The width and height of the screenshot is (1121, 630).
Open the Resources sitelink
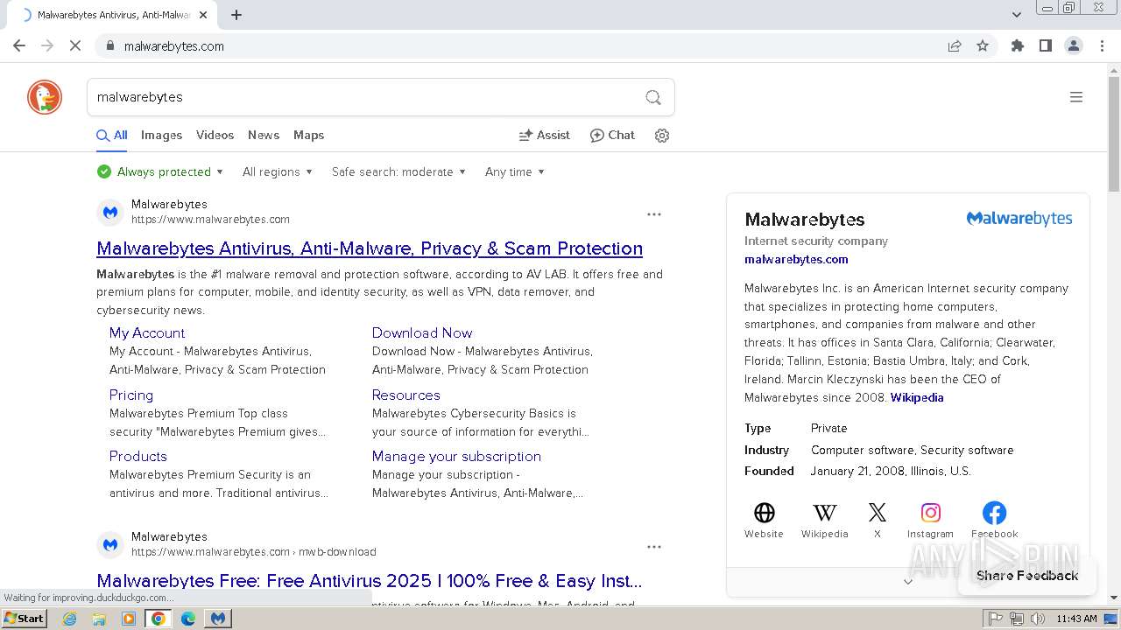click(406, 395)
